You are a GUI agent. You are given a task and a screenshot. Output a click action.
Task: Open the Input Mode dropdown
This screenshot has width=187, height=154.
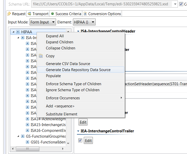43,22
